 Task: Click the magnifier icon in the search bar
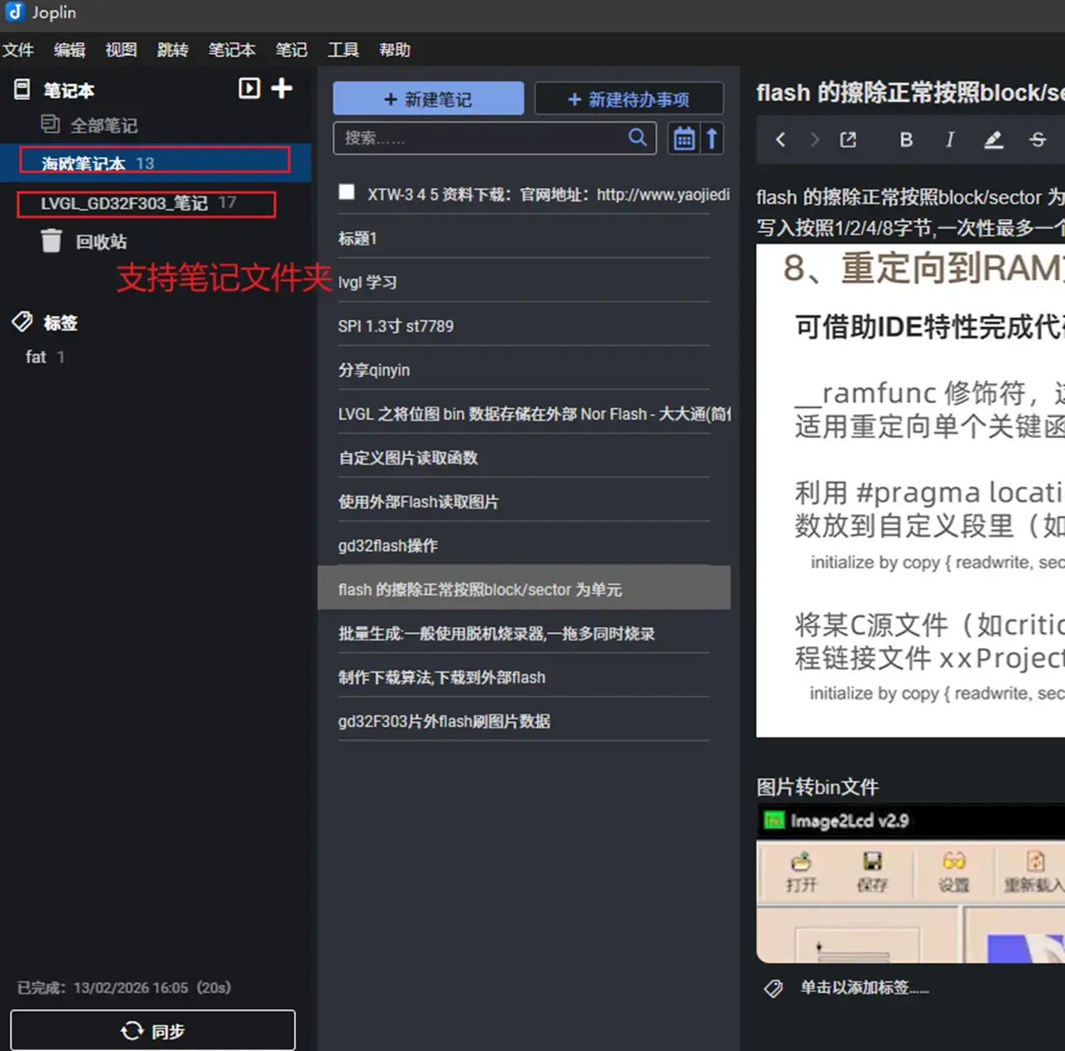[x=637, y=138]
